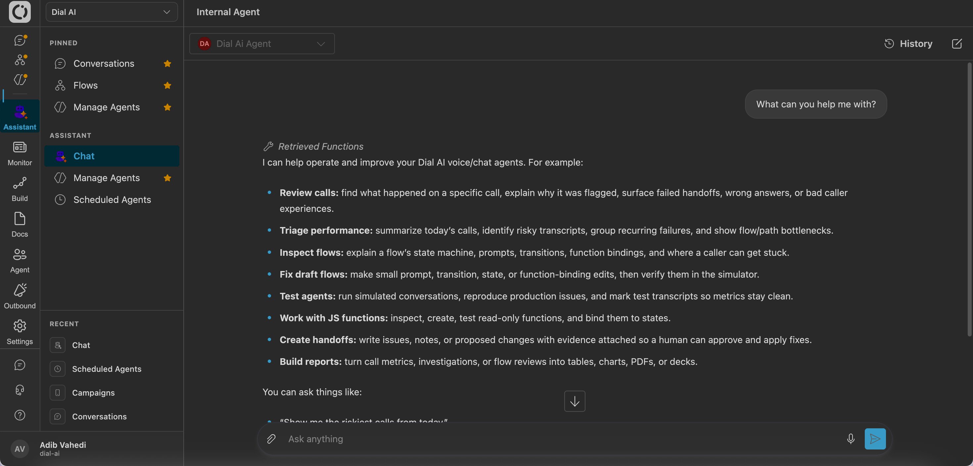Open pinned Conversations item

pos(112,63)
